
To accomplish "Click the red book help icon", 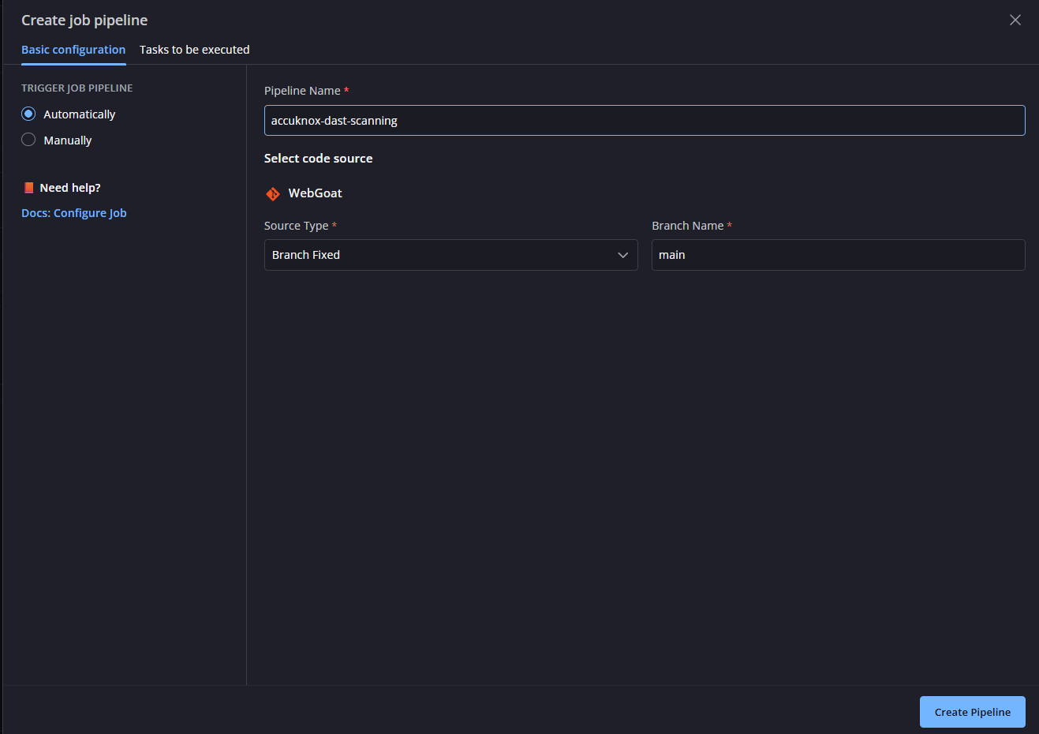I will 28,188.
